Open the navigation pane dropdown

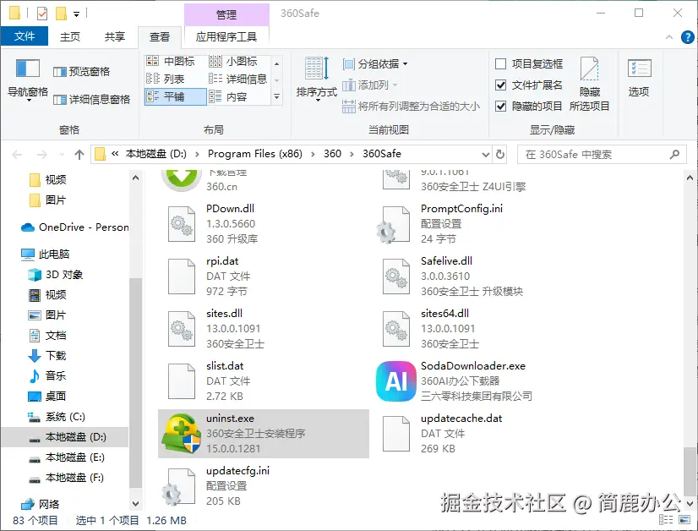[28, 80]
